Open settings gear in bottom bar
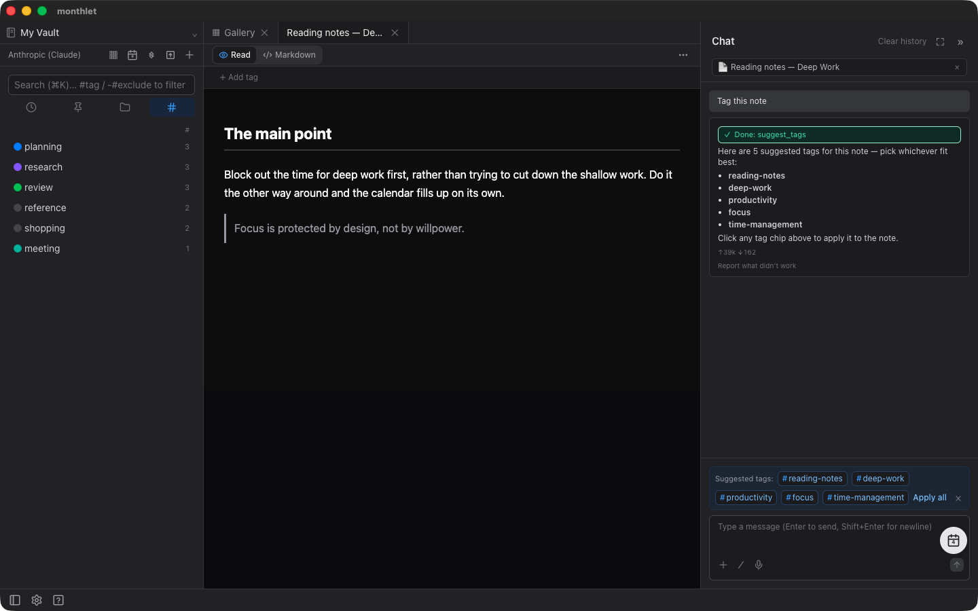 click(x=37, y=600)
